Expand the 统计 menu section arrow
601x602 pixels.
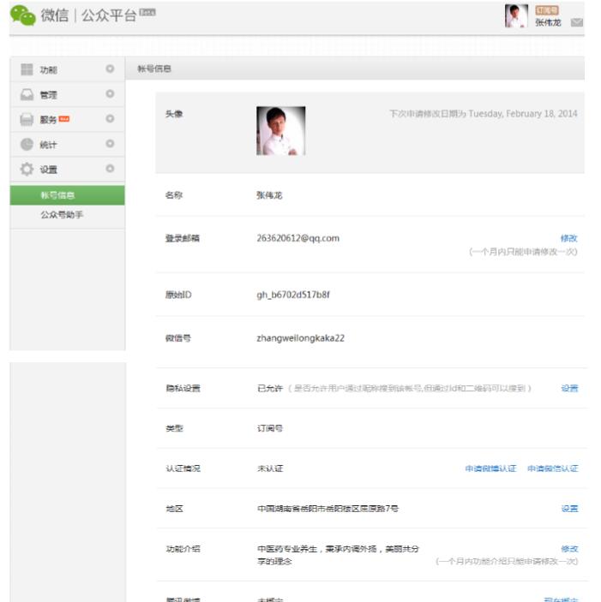(x=110, y=144)
